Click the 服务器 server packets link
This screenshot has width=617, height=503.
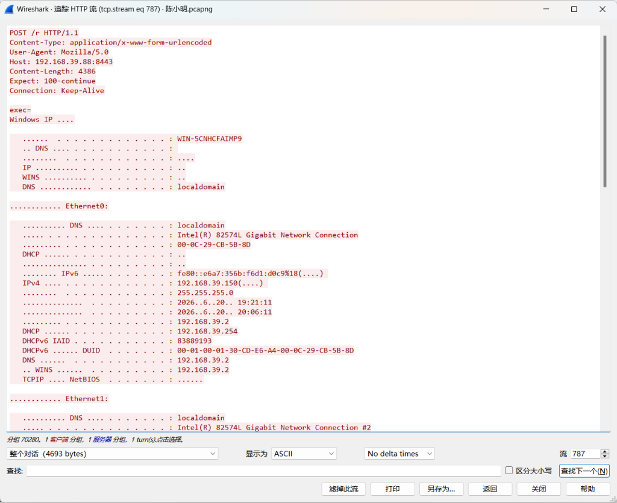[102, 439]
